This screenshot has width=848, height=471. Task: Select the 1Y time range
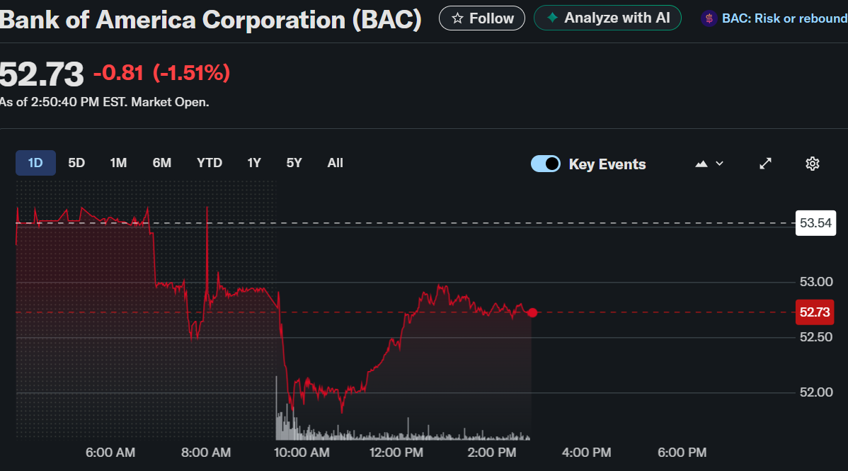[254, 163]
